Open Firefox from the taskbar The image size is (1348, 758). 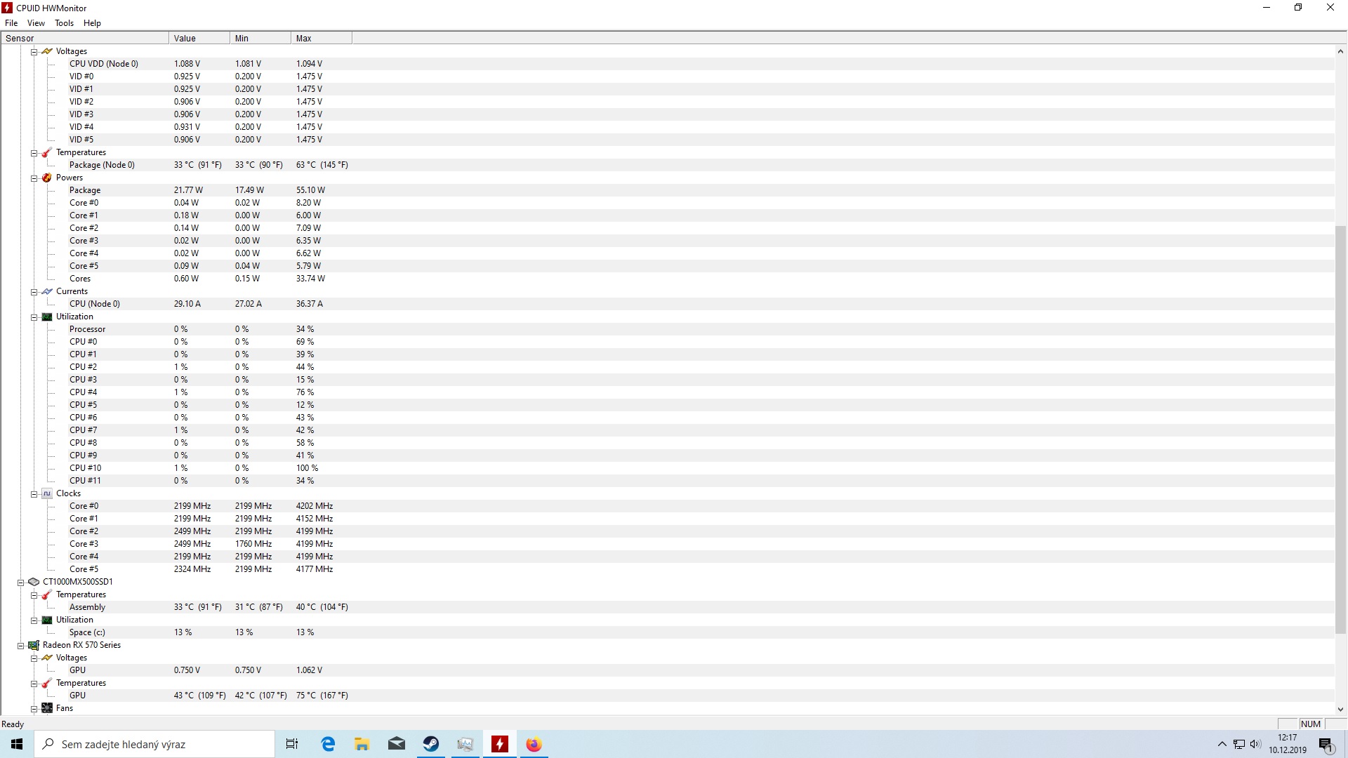coord(534,744)
